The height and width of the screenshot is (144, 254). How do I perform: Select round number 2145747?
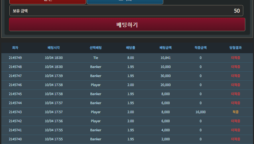(15, 76)
